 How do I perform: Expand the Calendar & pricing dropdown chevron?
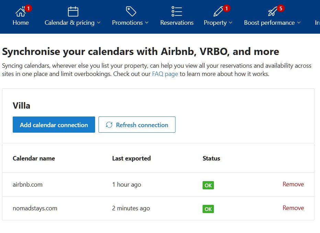pyautogui.click(x=99, y=23)
